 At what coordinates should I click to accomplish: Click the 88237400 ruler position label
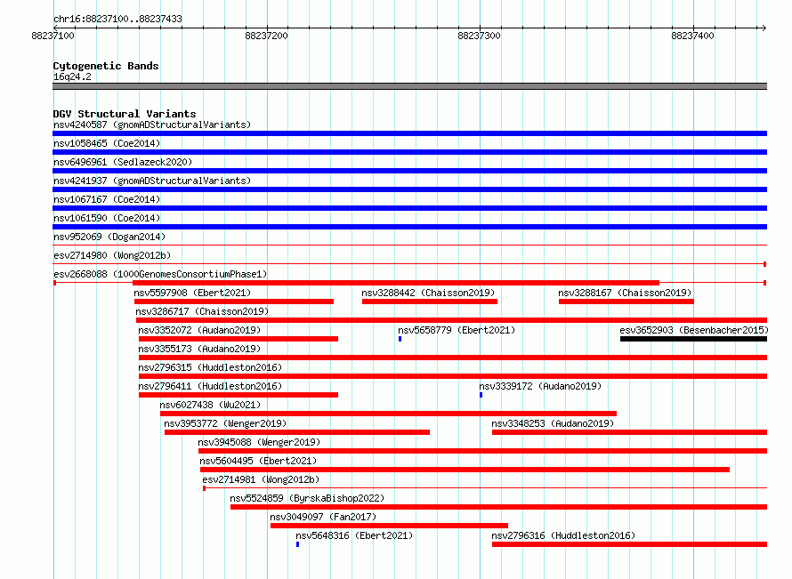(692, 36)
